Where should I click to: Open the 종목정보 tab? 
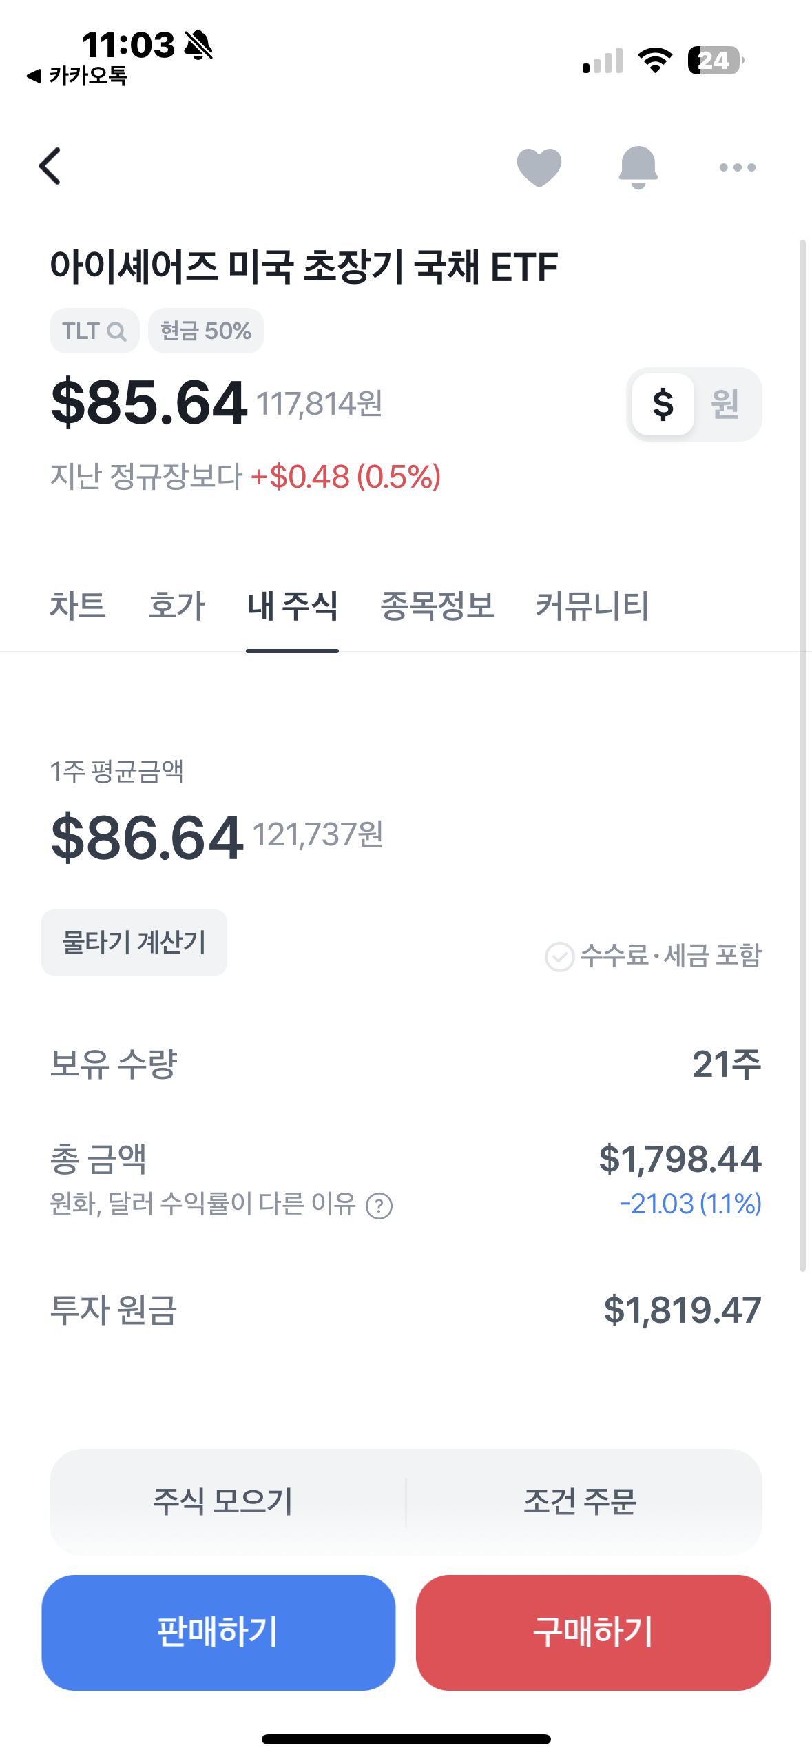click(x=437, y=606)
